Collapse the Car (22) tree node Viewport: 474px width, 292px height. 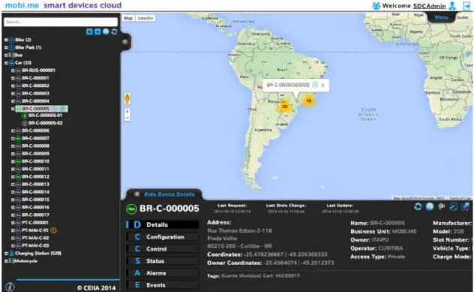pos(6,63)
